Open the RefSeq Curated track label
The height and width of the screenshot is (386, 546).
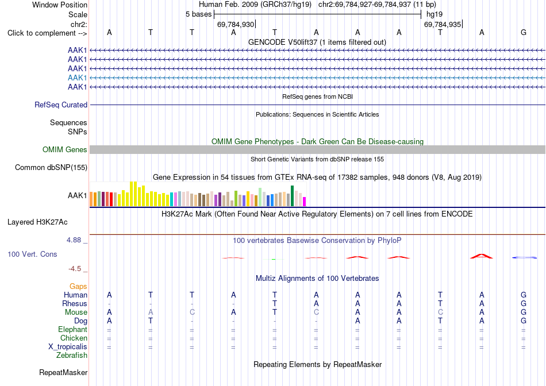(61, 105)
